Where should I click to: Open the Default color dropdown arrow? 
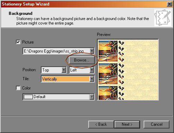tap(92, 97)
